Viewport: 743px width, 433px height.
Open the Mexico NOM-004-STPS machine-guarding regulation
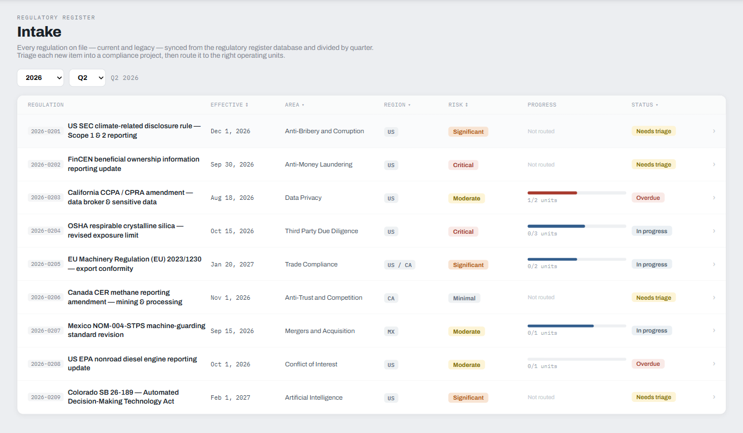pos(137,330)
